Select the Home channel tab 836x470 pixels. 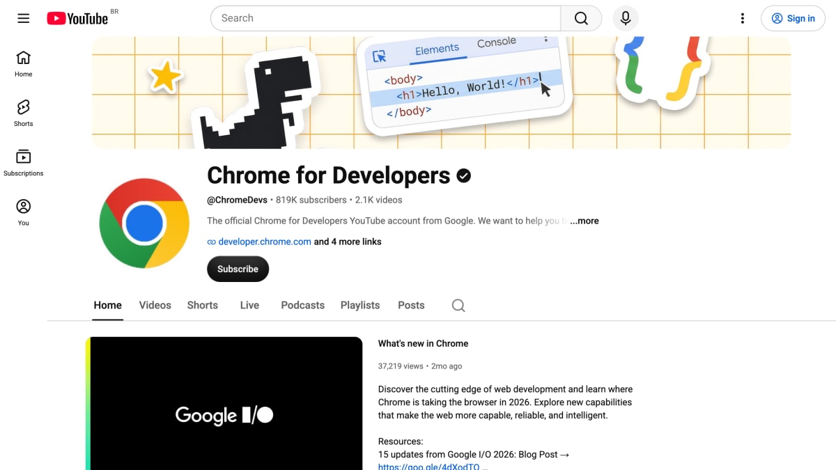(108, 305)
